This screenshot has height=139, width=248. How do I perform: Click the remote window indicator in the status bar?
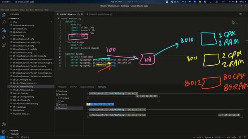[x=3, y=137]
